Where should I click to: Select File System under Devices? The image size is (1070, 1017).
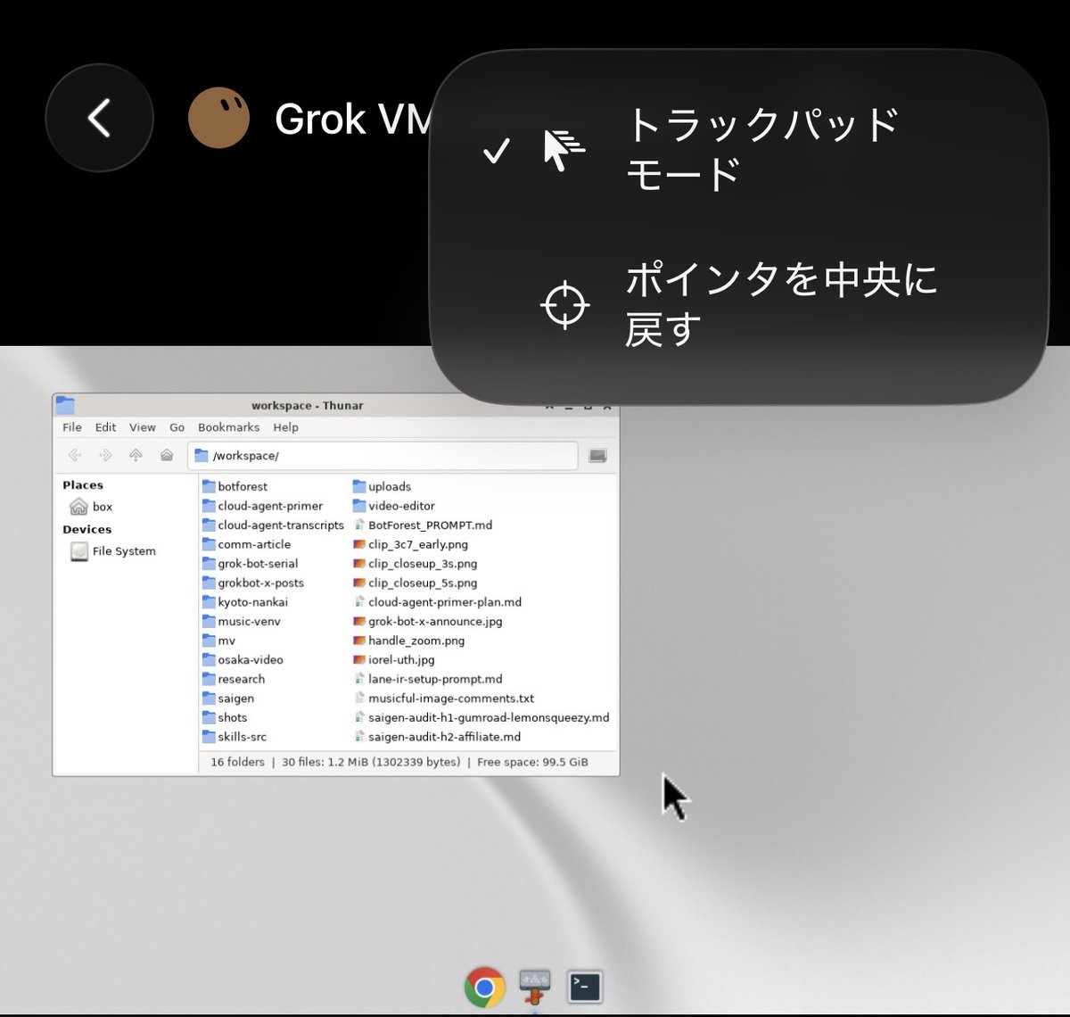(x=113, y=551)
